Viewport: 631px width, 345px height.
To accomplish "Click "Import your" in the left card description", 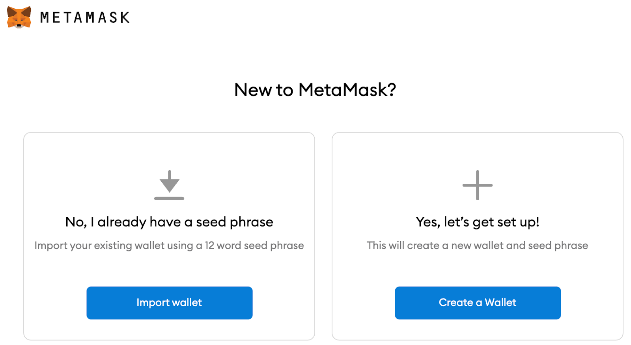I will click(63, 245).
